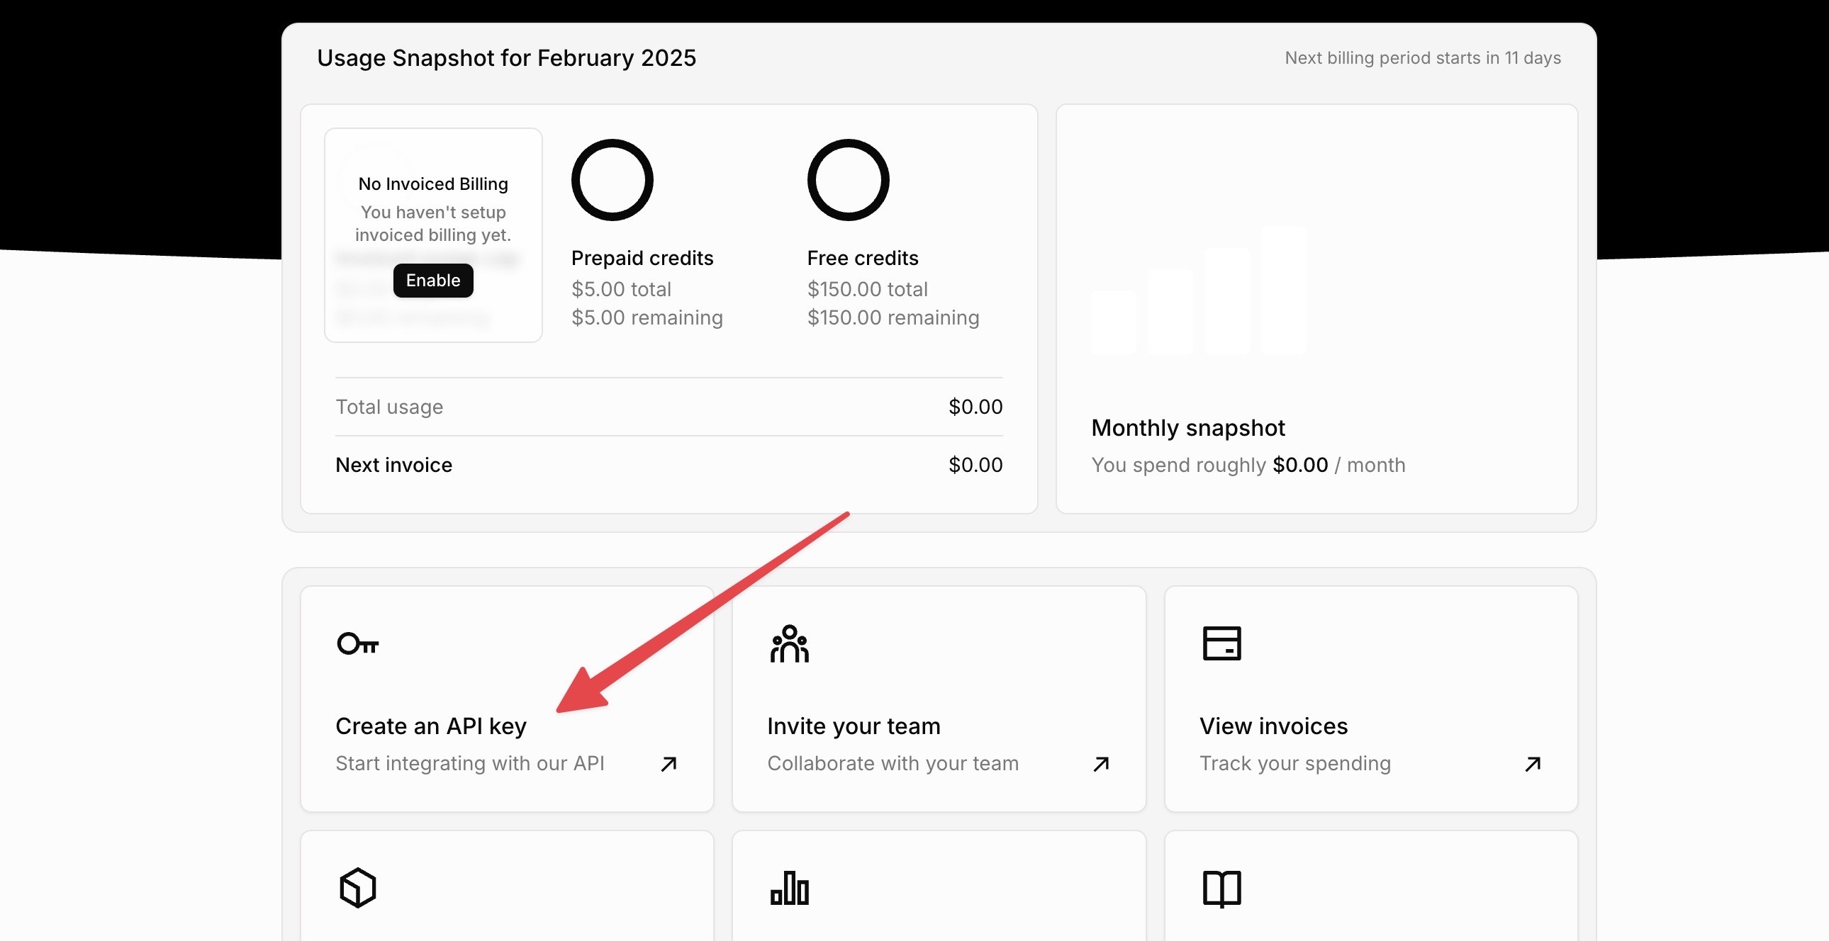The height and width of the screenshot is (941, 1829).
Task: Click the arrow beside Start integrating with our API
Action: (669, 764)
